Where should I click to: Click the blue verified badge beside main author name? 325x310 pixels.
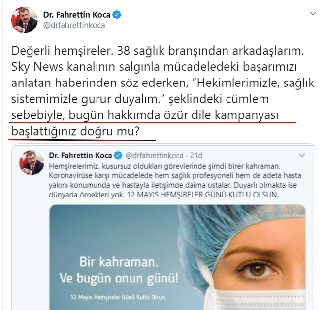point(117,15)
